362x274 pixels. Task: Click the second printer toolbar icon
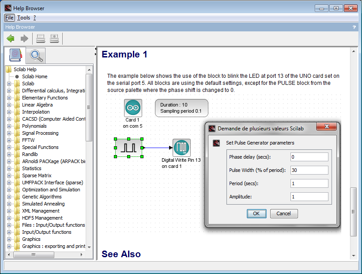click(x=54, y=38)
